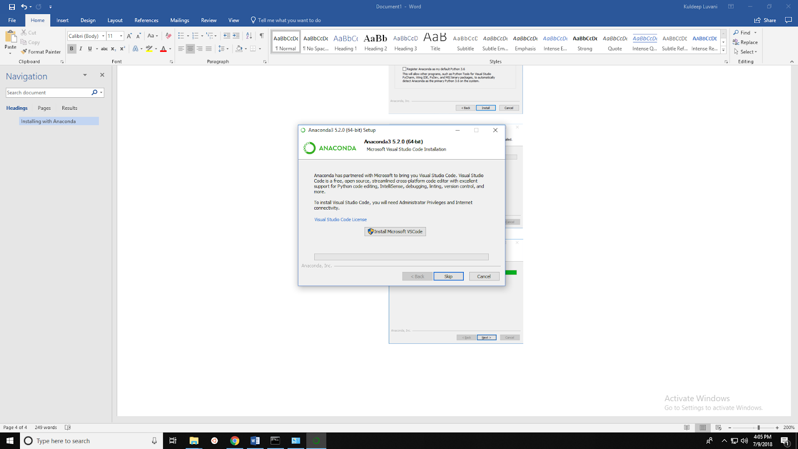Align text to the left
The height and width of the screenshot is (449, 798).
[181, 49]
